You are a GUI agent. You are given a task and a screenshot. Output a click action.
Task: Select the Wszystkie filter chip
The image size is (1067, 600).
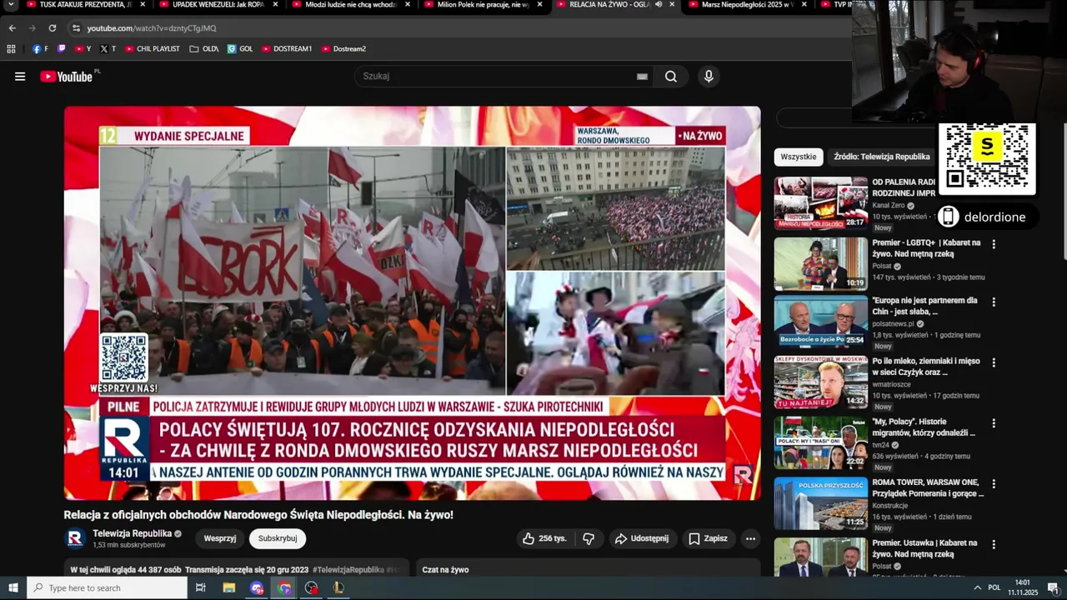(x=799, y=157)
